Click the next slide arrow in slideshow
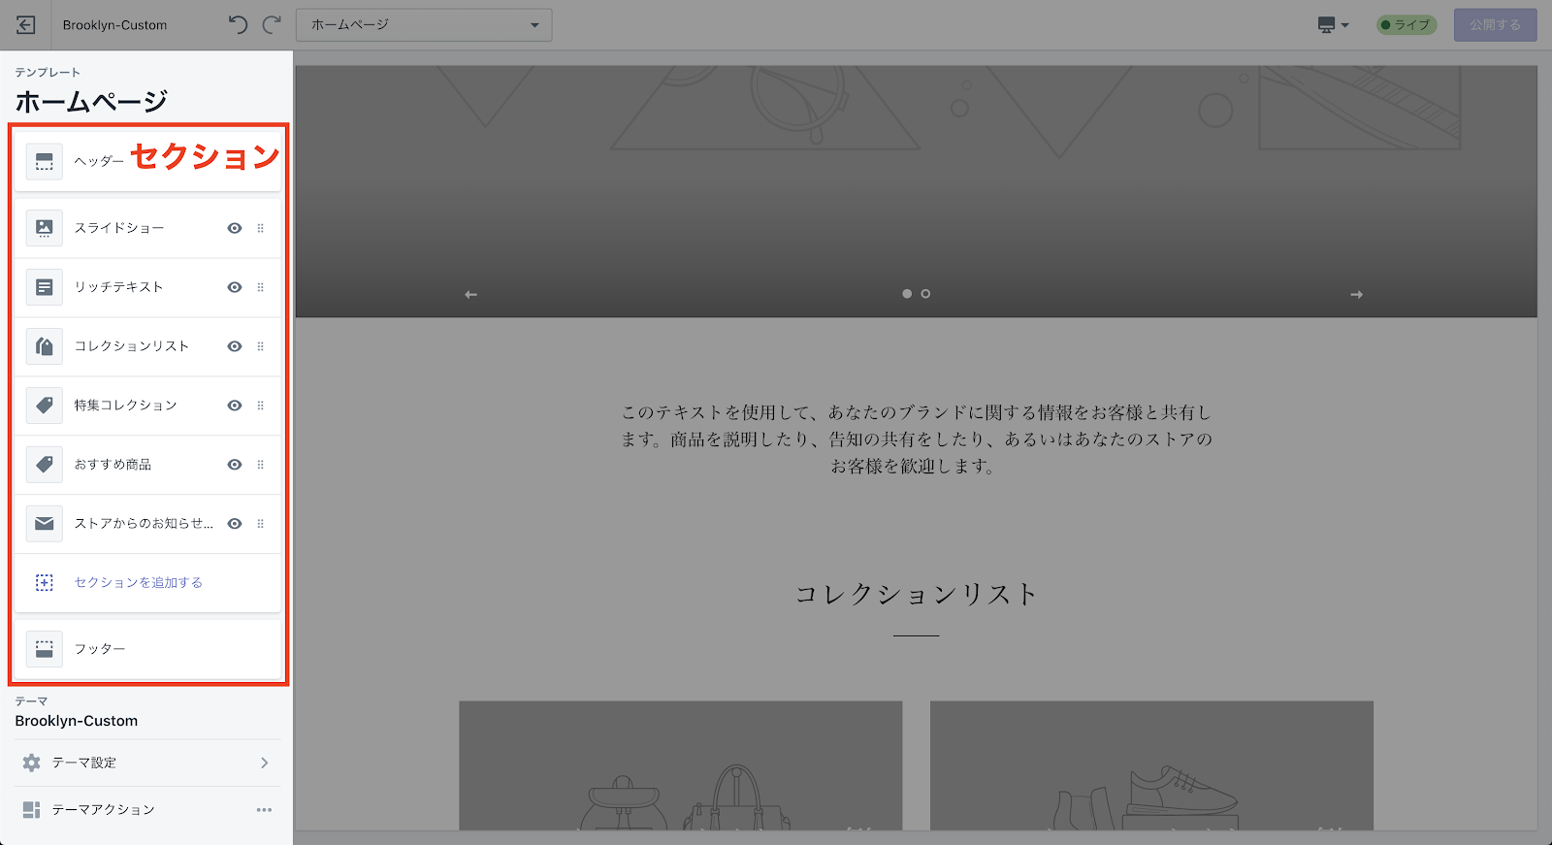The width and height of the screenshot is (1552, 845). click(1356, 294)
